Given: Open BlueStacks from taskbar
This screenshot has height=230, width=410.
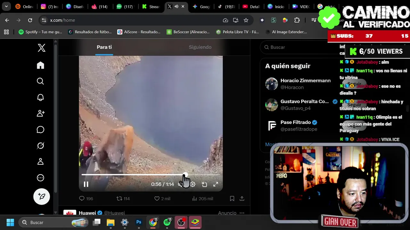Looking at the screenshot, I should 195,222.
